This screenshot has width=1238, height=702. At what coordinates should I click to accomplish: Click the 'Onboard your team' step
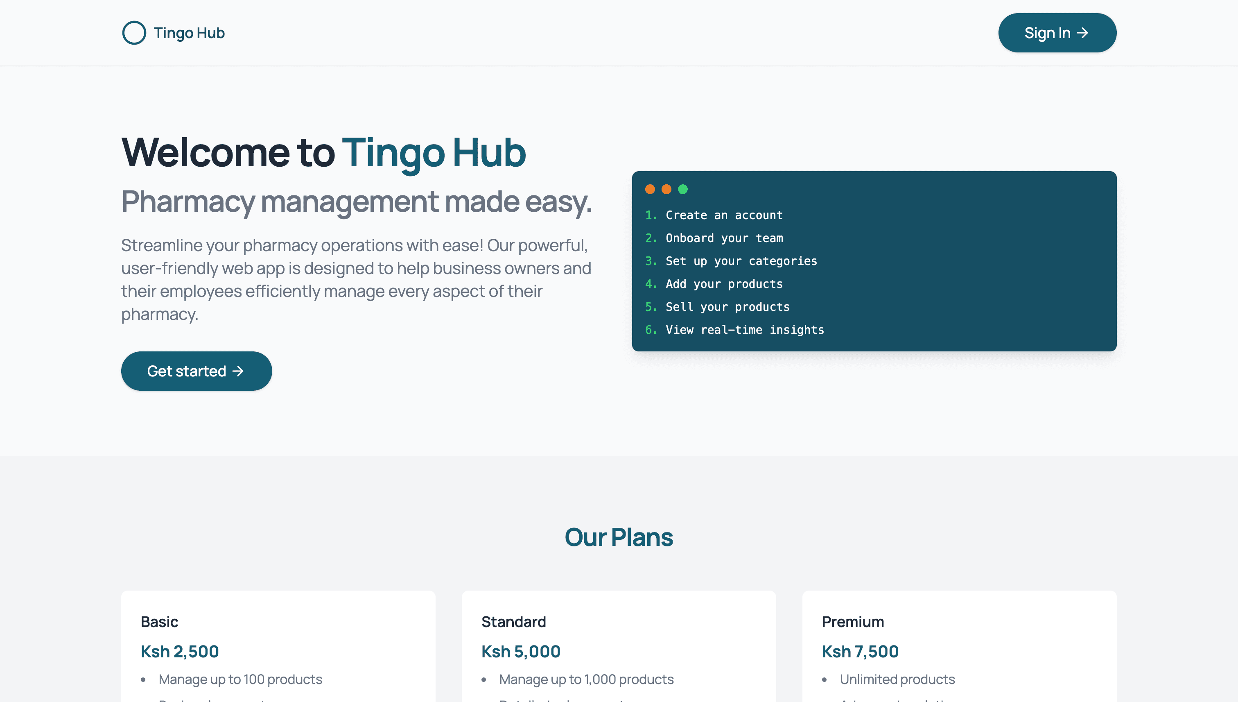point(724,238)
